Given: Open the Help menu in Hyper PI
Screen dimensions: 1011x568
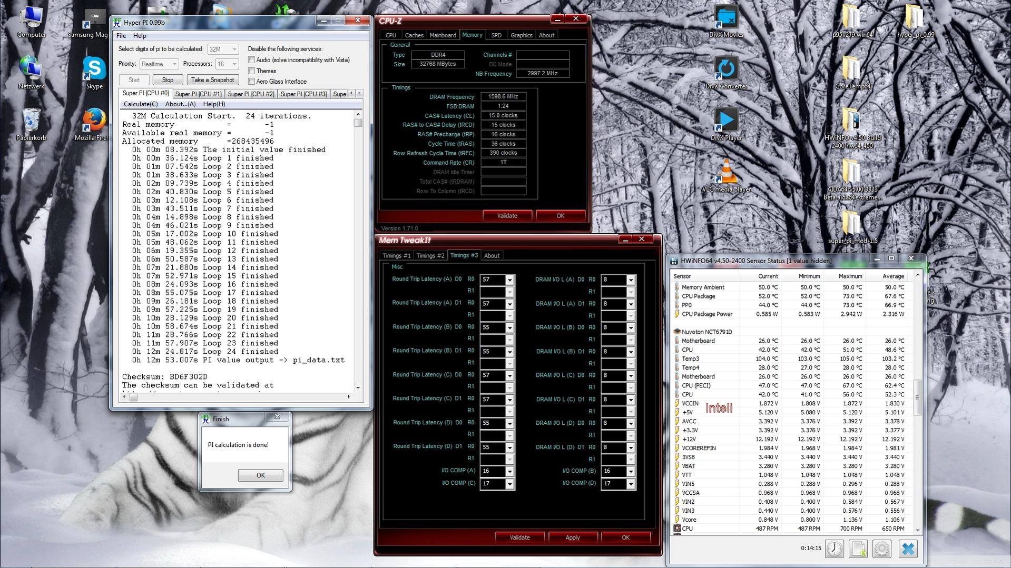Looking at the screenshot, I should [140, 36].
